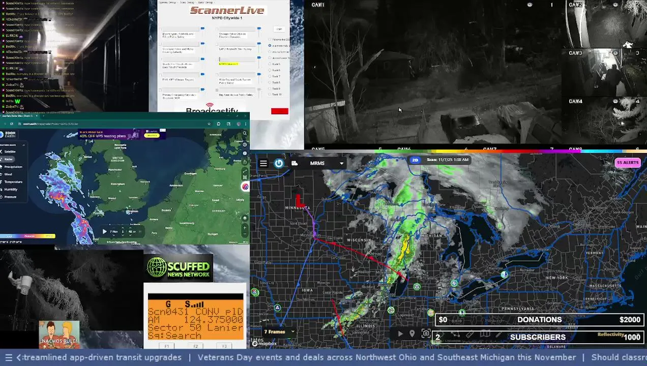
Task: Click the F1 button on scanner display
Action: (167, 346)
